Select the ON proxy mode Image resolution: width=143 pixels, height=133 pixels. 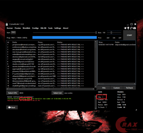click(x=114, y=38)
